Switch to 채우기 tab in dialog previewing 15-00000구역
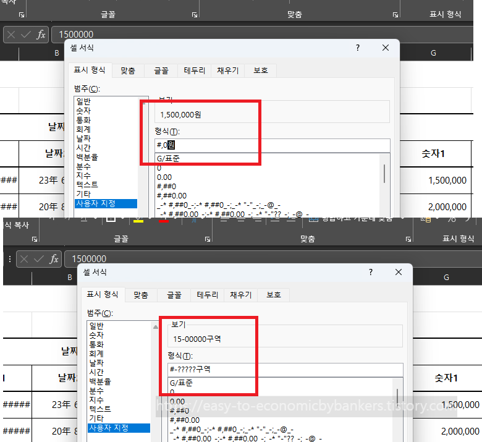482x442 pixels. click(x=241, y=295)
